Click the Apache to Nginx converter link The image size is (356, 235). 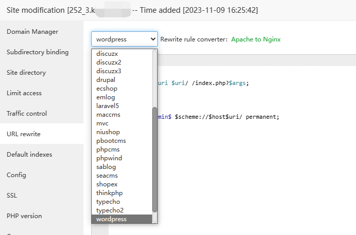pos(256,39)
